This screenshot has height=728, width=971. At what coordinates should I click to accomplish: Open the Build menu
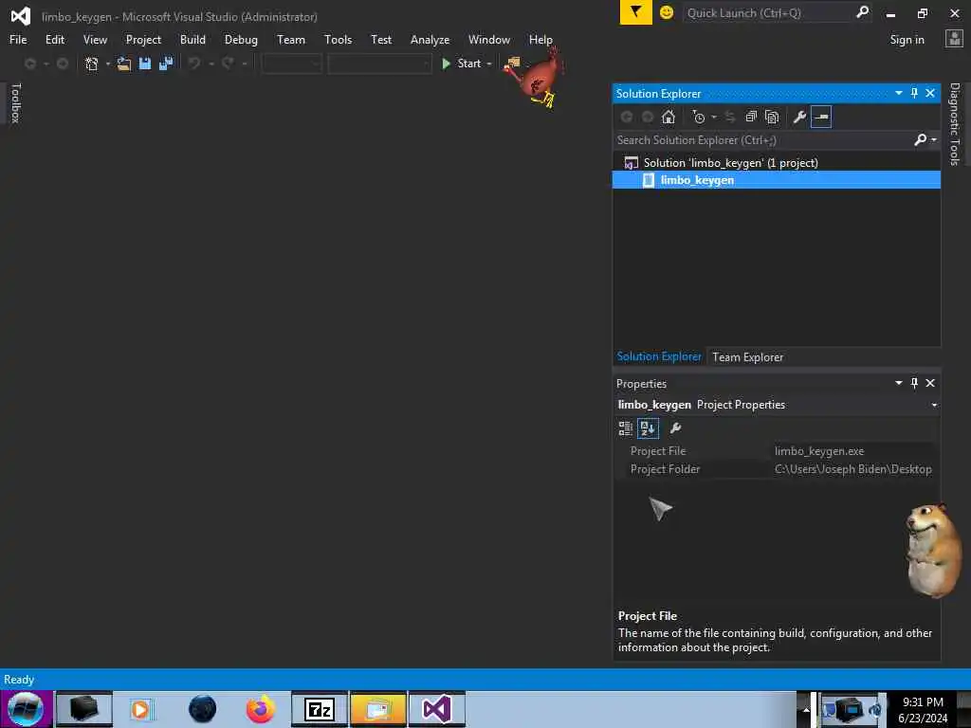[192, 40]
